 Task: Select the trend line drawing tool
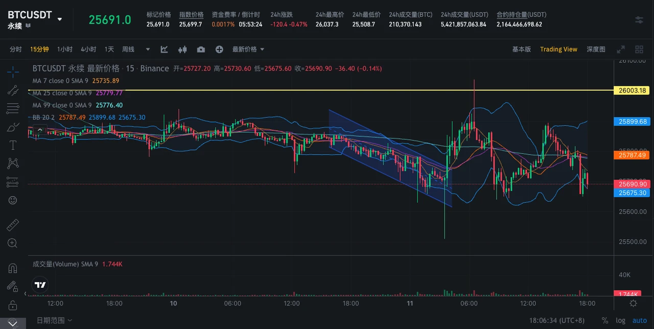(x=13, y=90)
